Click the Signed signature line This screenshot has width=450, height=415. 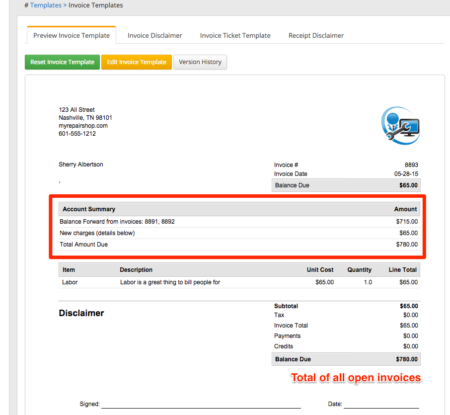click(201, 405)
